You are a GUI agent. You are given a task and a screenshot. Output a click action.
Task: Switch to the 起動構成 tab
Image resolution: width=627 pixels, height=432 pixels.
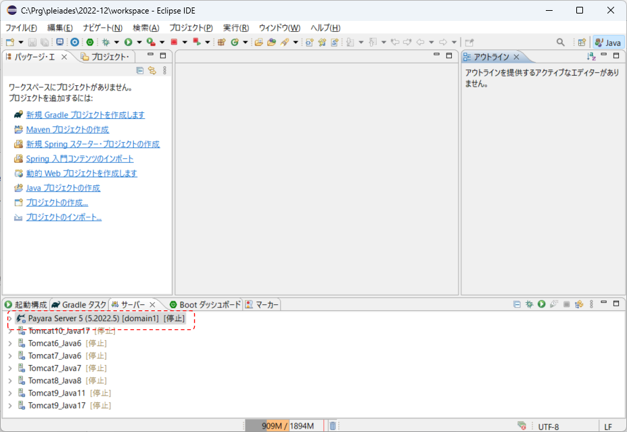point(26,304)
